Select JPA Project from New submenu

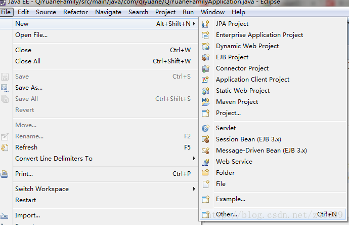coord(273,24)
